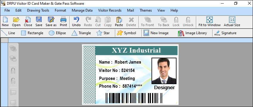Restore the application window size
The height and width of the screenshot is (107, 253).
236,3
